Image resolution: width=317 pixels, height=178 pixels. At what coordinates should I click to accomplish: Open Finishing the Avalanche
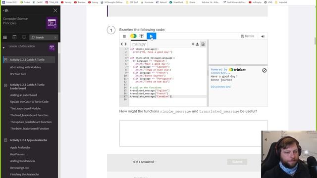point(24,175)
